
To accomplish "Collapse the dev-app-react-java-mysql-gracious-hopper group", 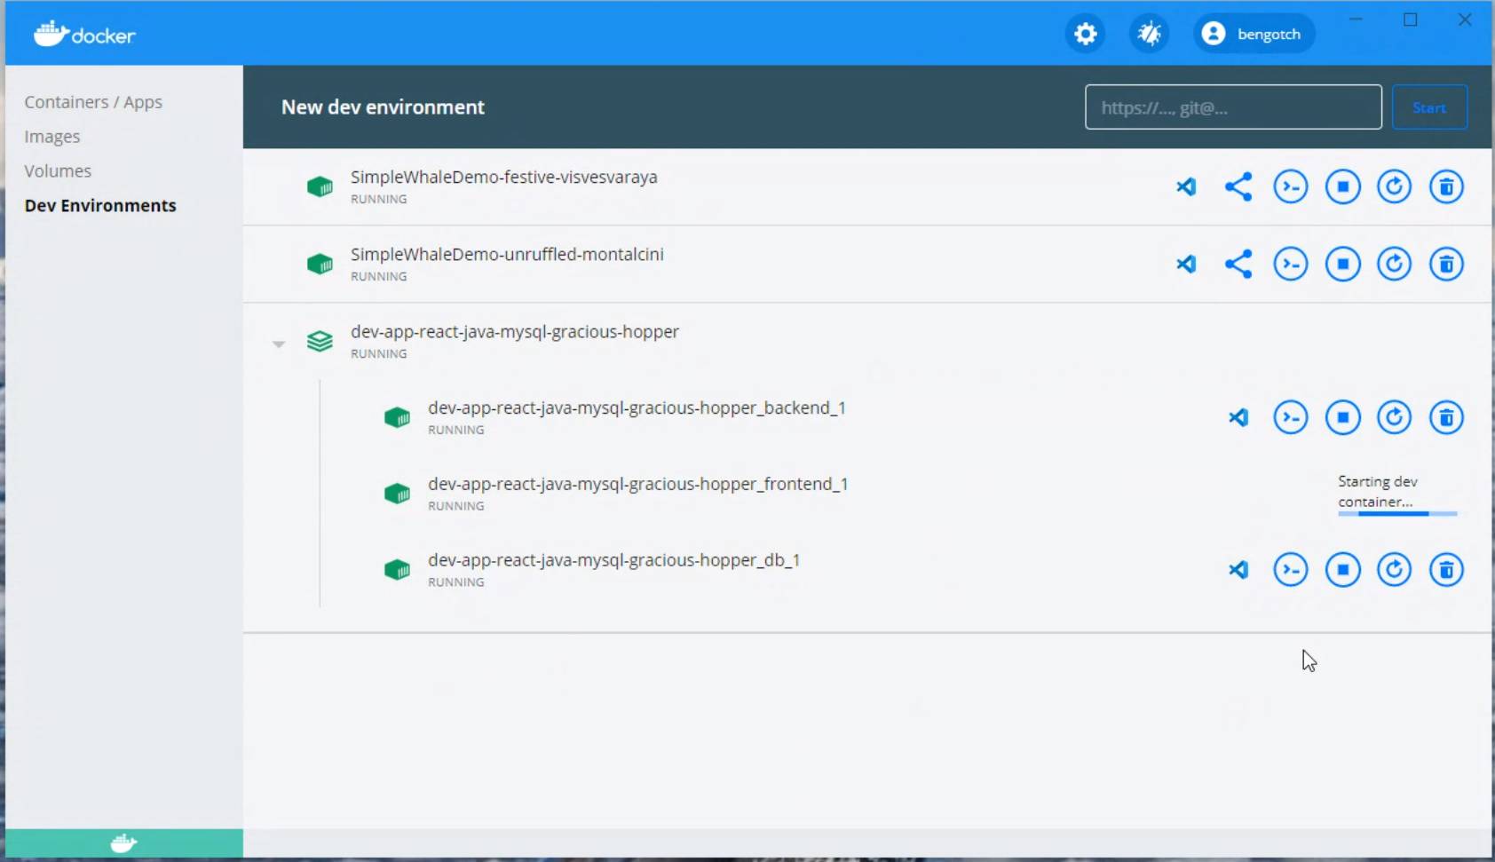I will 280,343.
